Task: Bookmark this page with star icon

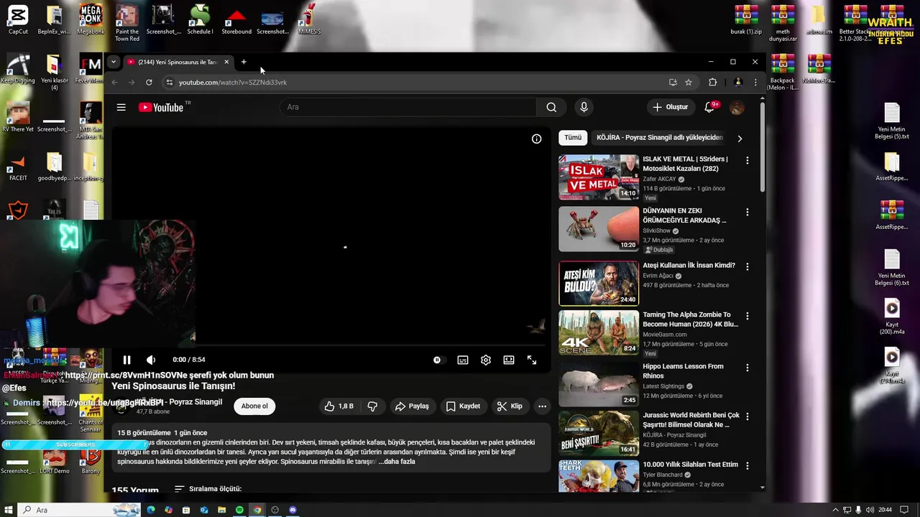Action: [689, 83]
